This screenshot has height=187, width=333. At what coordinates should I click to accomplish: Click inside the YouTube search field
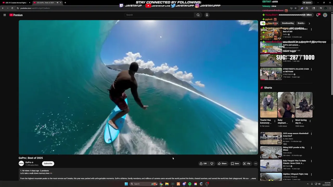point(159,15)
